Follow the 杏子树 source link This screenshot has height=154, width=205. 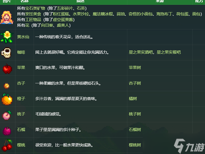(x=135, y=83)
